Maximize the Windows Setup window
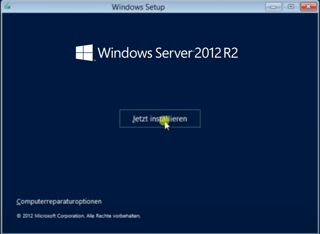 tap(291, 7)
